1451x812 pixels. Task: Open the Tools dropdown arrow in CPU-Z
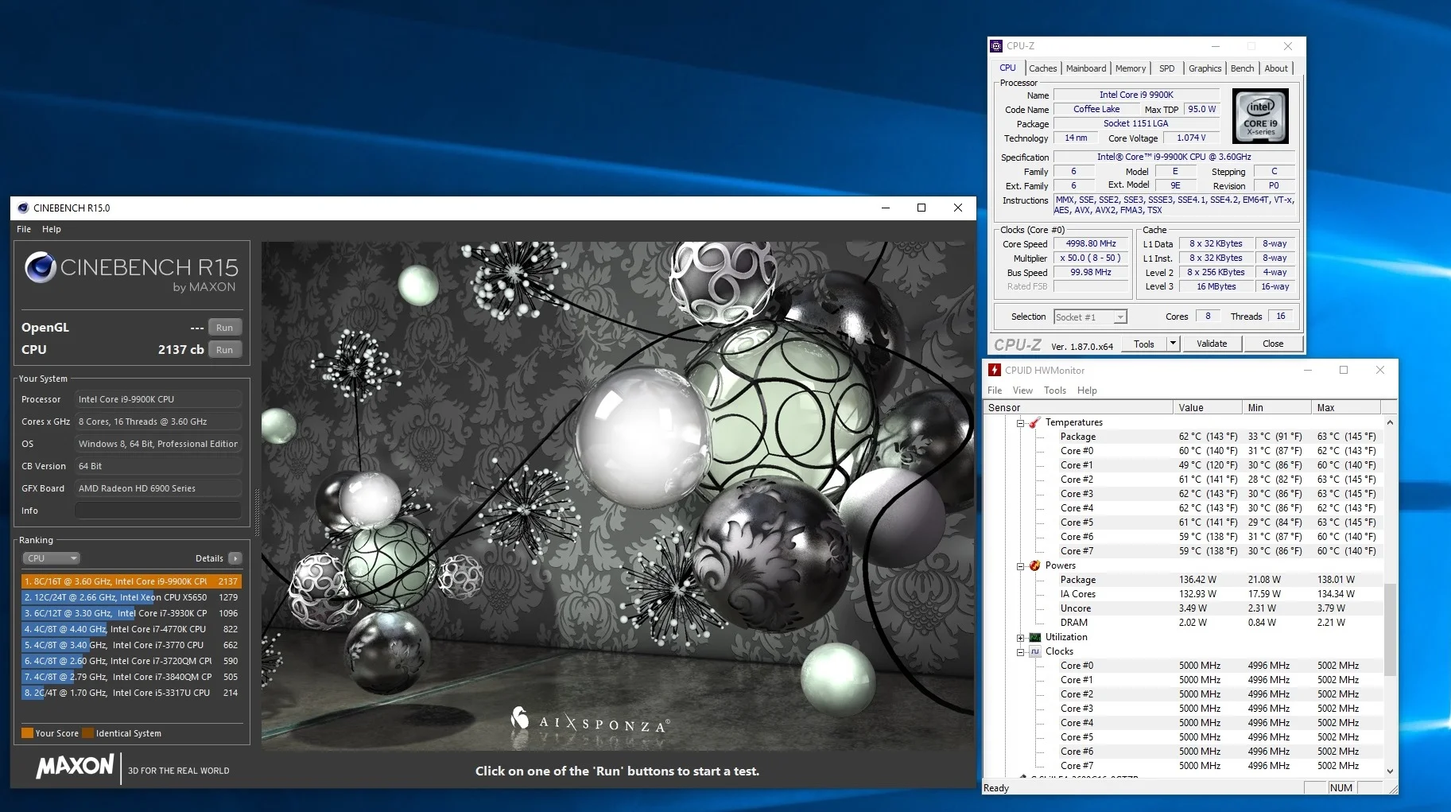coord(1173,344)
